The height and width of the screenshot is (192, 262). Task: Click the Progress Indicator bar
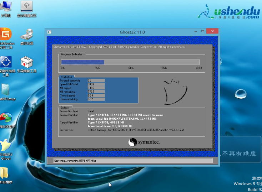pyautogui.click(x=131, y=62)
